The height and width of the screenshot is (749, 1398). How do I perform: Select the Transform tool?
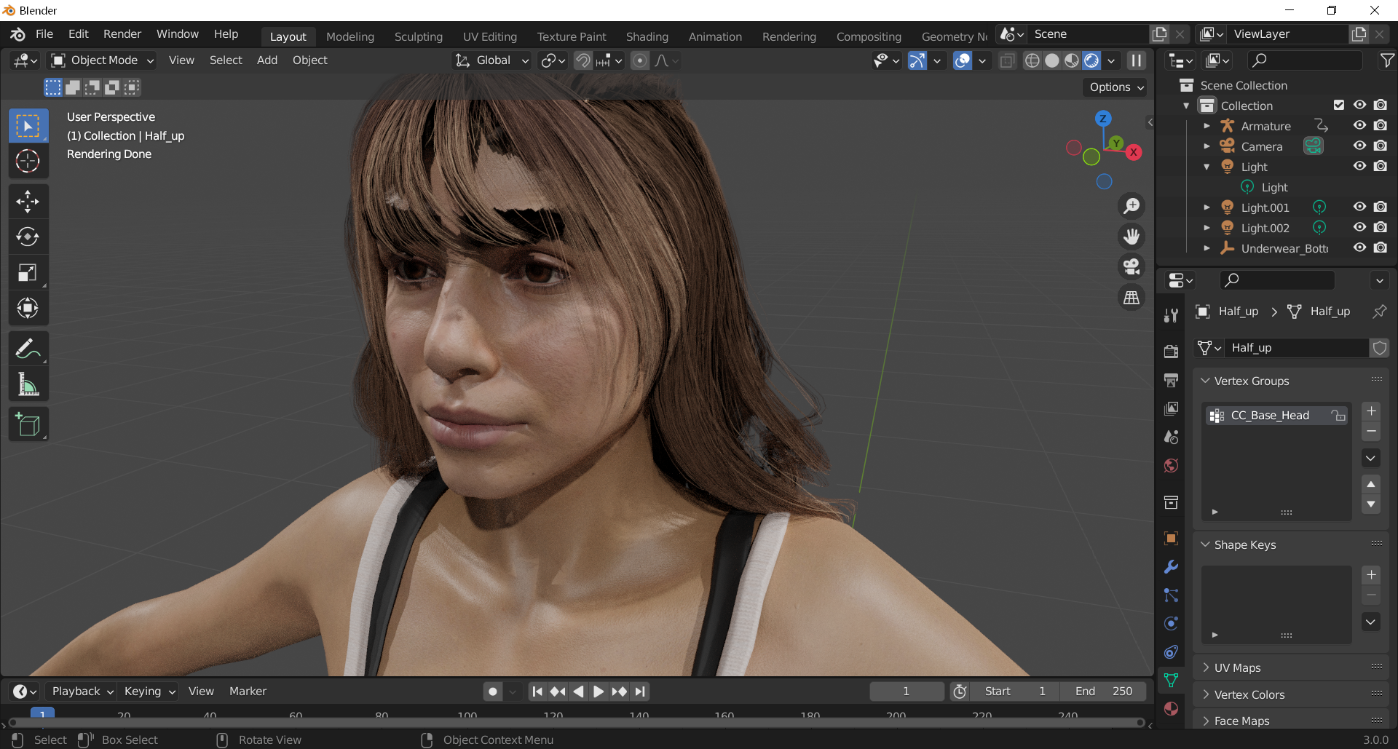[28, 308]
